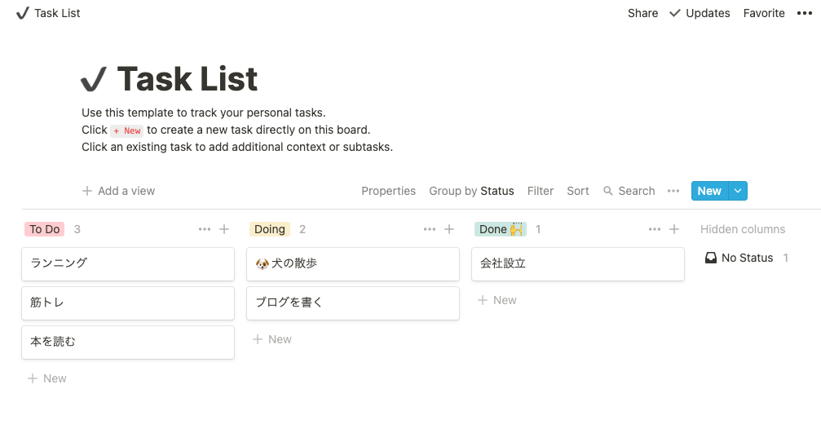Open the 筋トレ card
This screenshot has height=433, width=821.
[128, 303]
